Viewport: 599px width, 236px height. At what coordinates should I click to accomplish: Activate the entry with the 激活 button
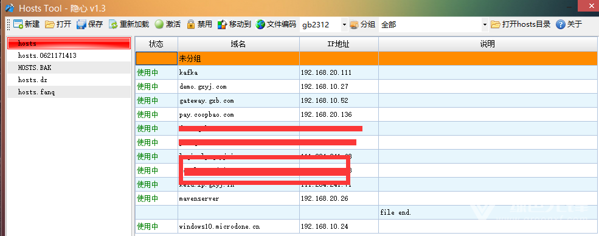(159, 24)
